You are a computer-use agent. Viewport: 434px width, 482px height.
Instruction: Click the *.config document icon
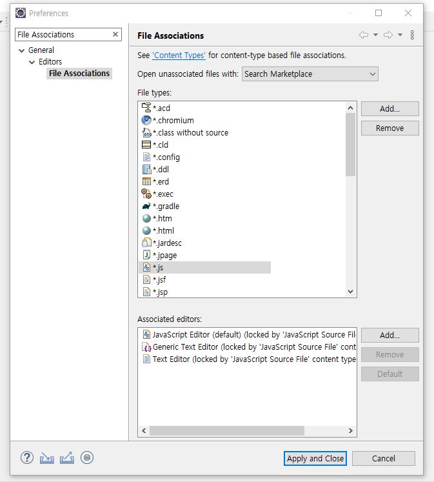click(x=146, y=157)
